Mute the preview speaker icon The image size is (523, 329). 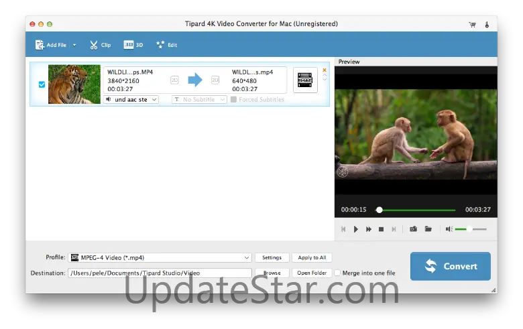[x=449, y=229]
